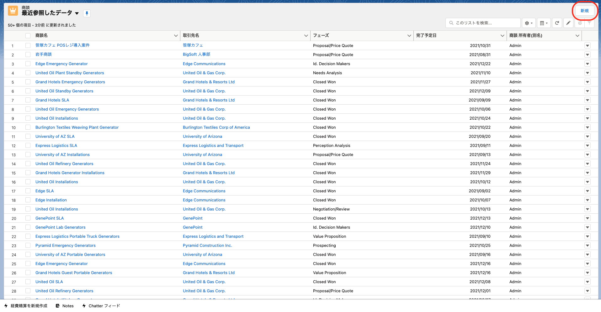Select checkbox for United Oil Emergency Generators
Screen dimensions: 601x312
point(28,109)
